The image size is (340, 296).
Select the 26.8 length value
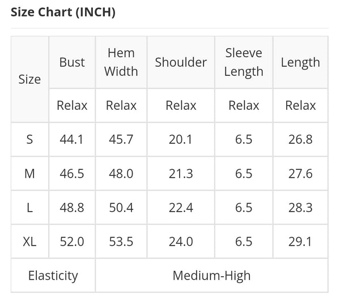click(300, 139)
